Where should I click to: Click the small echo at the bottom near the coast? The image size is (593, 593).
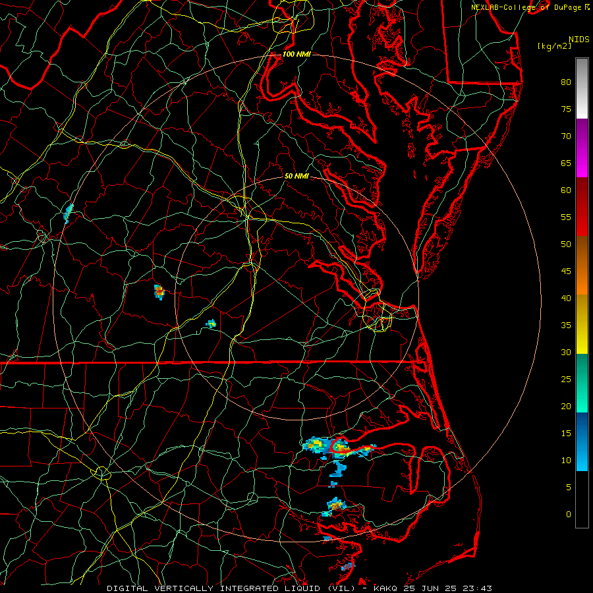347,566
